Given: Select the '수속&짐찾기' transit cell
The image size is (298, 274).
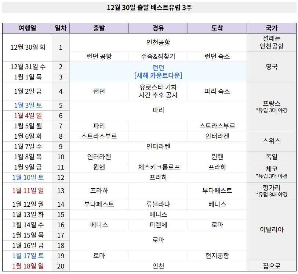Looking at the screenshot, I should point(158,57).
